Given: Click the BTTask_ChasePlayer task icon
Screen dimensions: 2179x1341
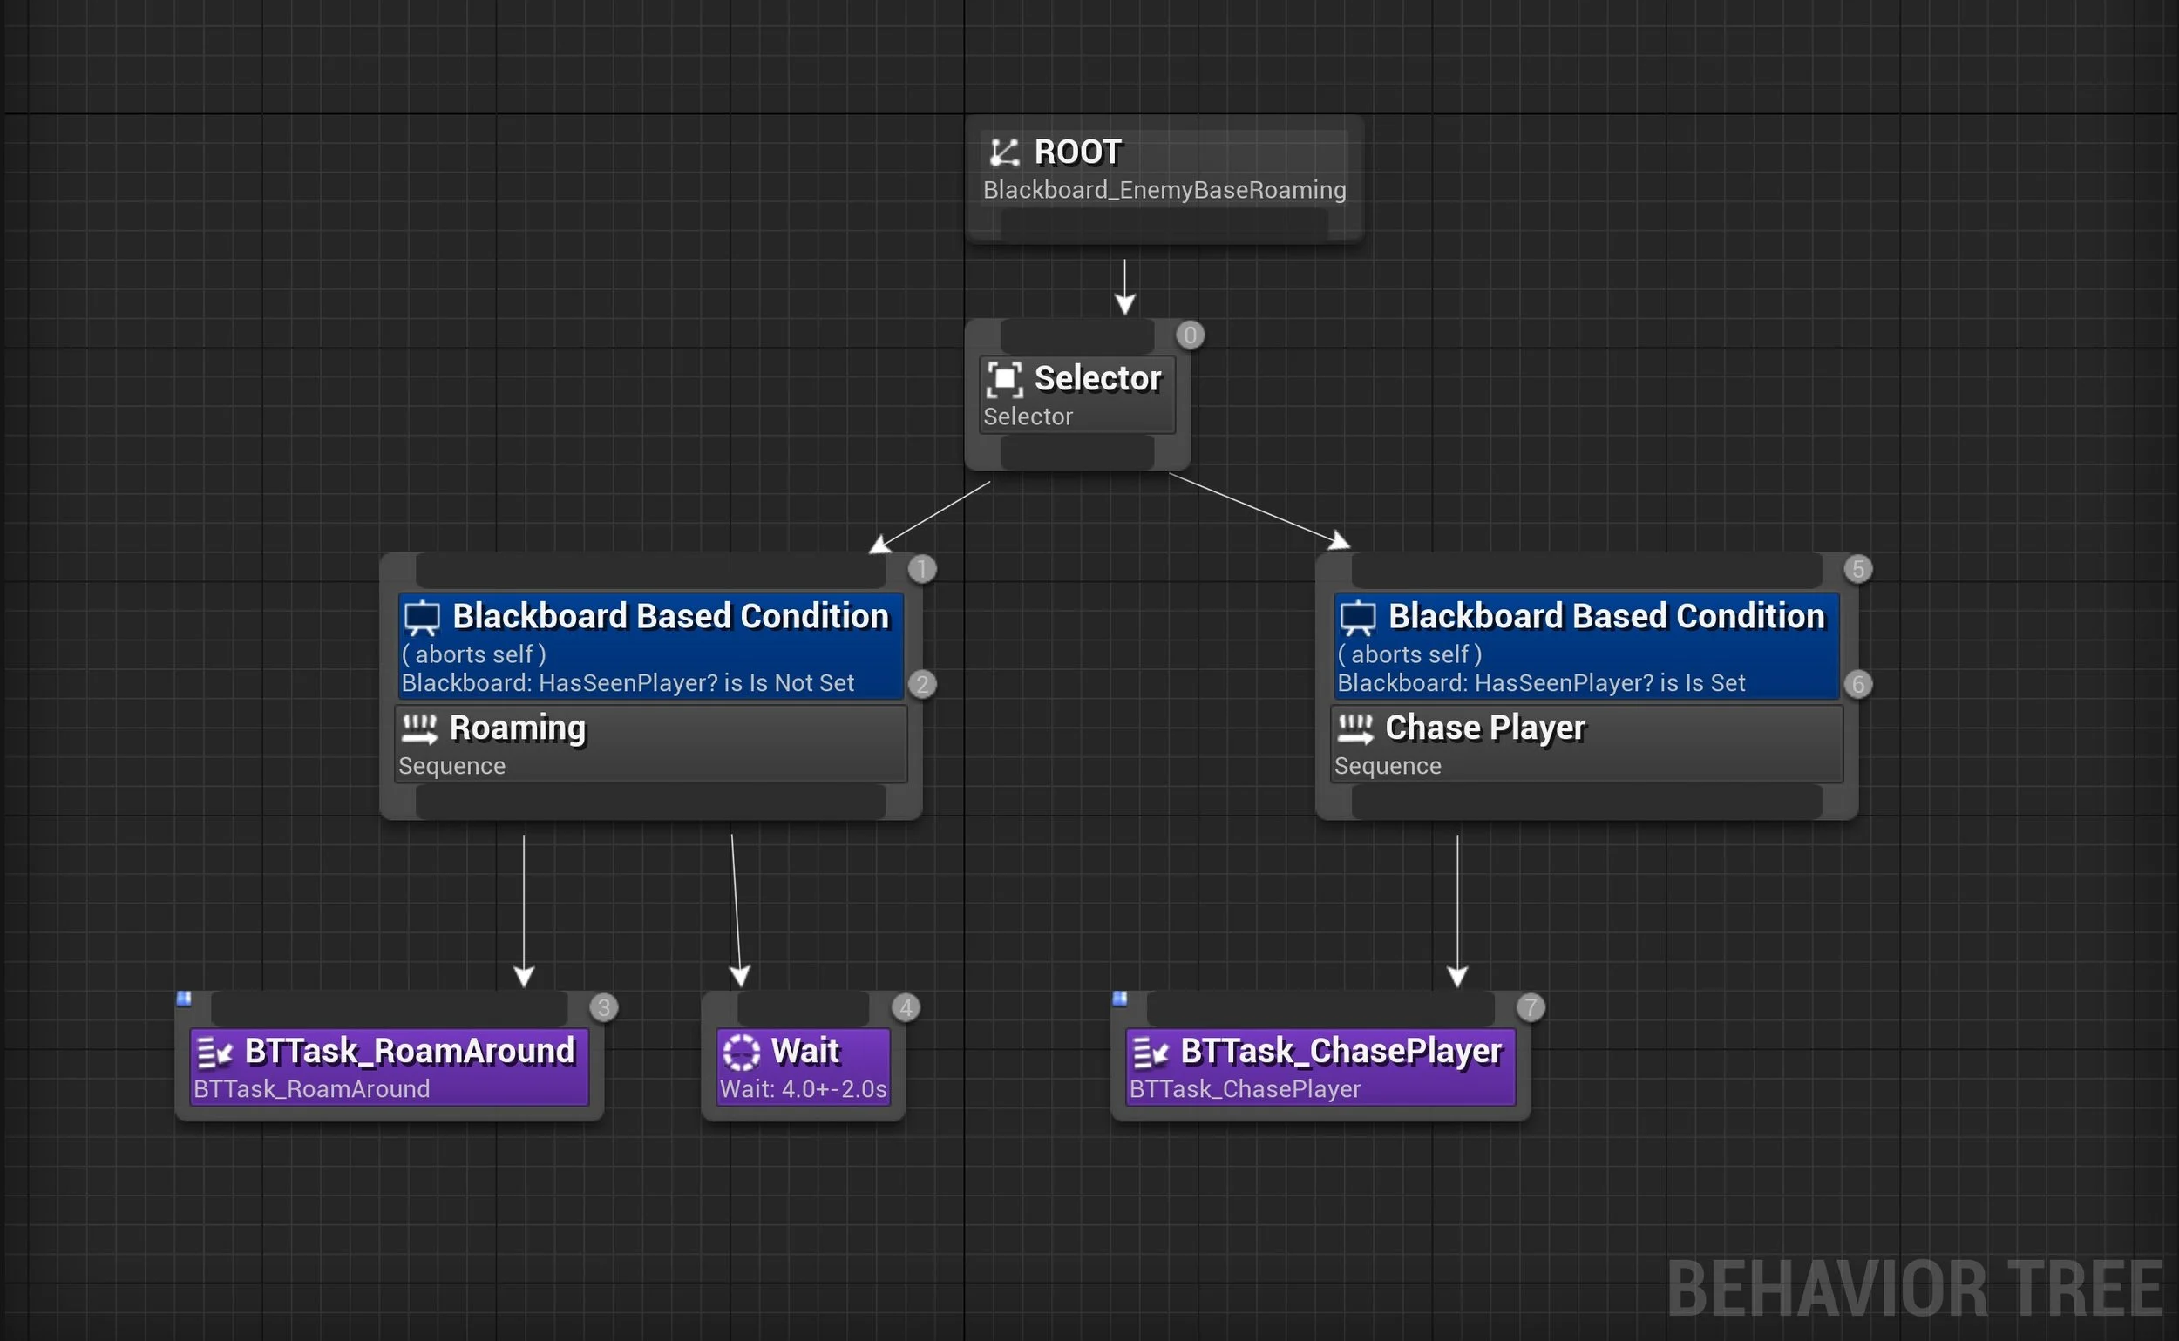Looking at the screenshot, I should [x=1150, y=1053].
